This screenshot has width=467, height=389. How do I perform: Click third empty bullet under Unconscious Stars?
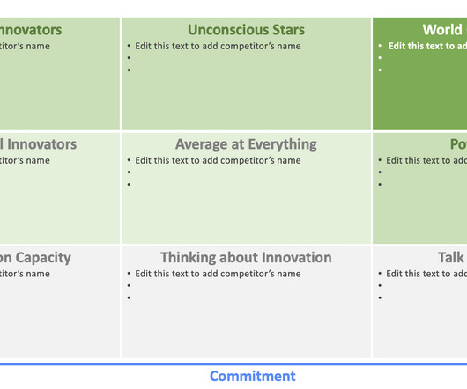pos(129,70)
